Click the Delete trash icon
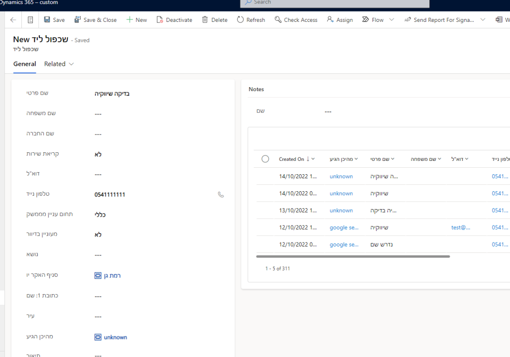The width and height of the screenshot is (510, 357). pos(205,20)
